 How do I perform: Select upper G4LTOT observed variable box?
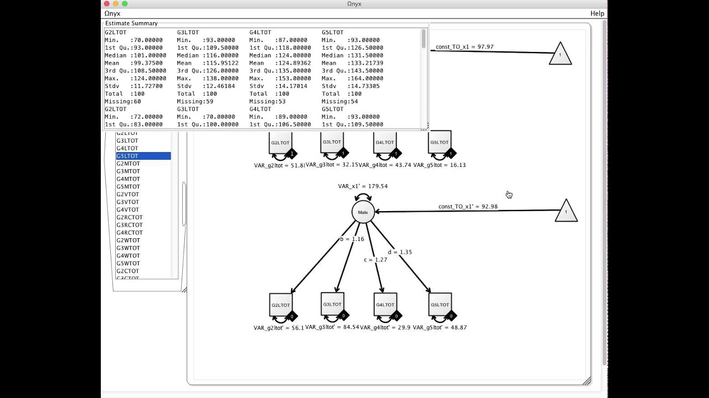(385, 143)
